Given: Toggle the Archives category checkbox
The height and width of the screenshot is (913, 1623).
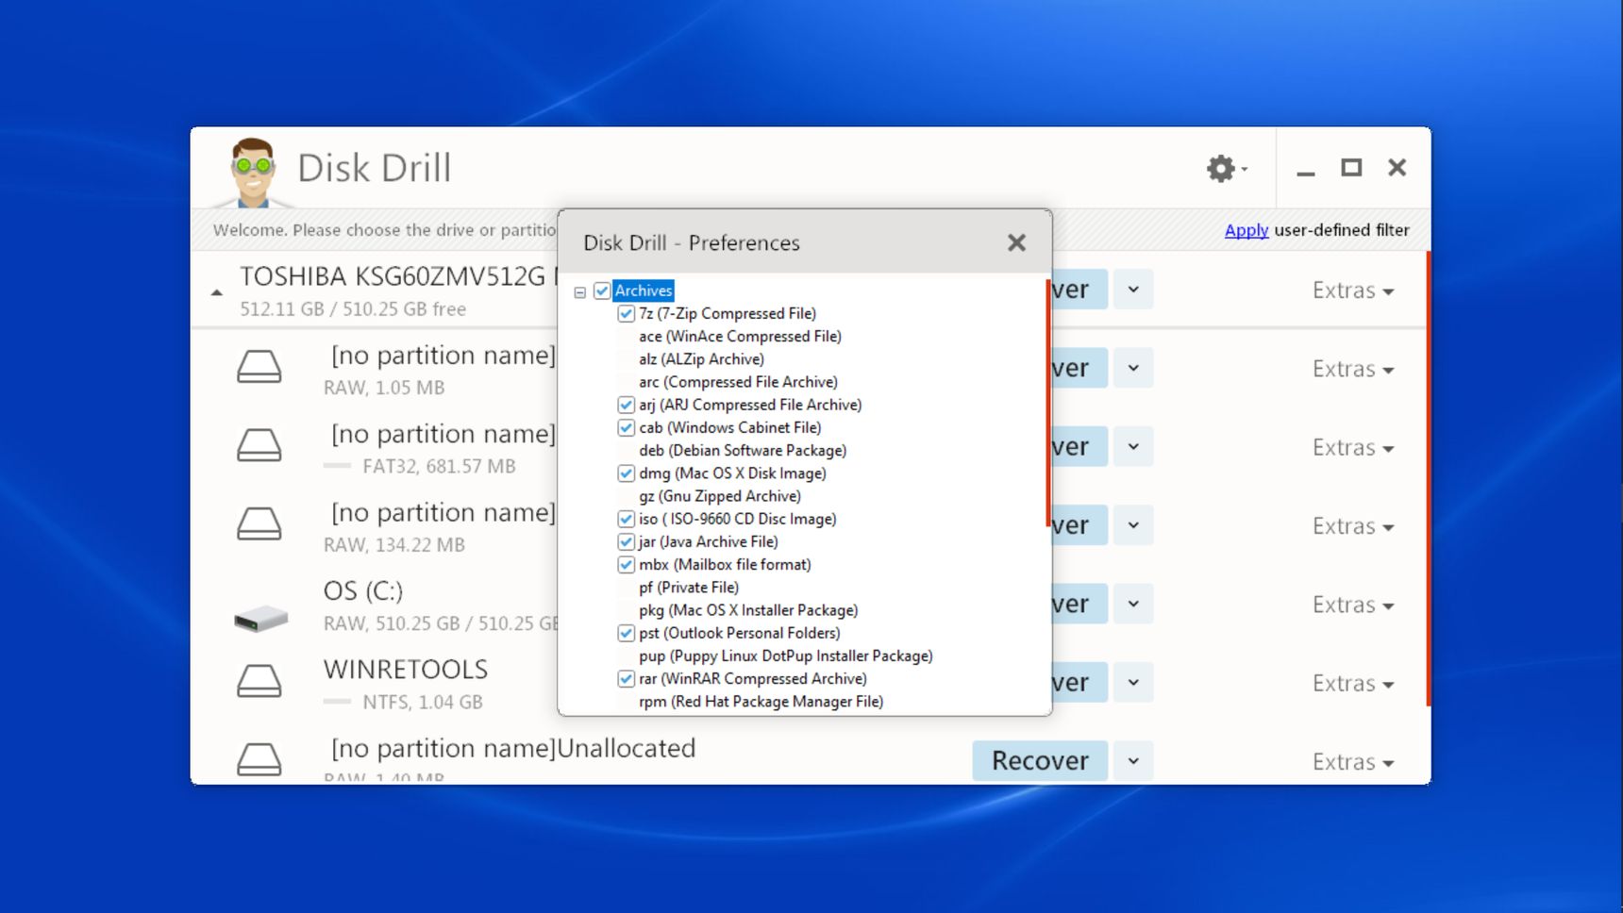Looking at the screenshot, I should pyautogui.click(x=602, y=290).
